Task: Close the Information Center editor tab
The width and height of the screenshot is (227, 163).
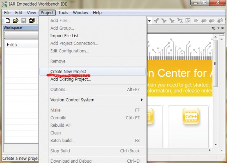Action: (x=223, y=28)
